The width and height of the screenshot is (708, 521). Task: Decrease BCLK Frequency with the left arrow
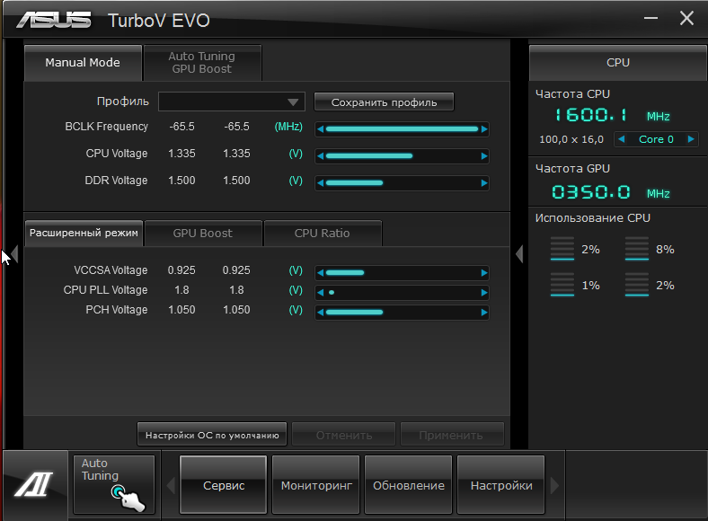coord(320,129)
